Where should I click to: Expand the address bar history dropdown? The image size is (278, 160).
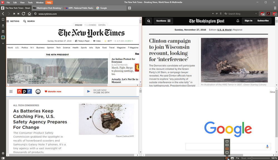pyautogui.click(x=213, y=14)
